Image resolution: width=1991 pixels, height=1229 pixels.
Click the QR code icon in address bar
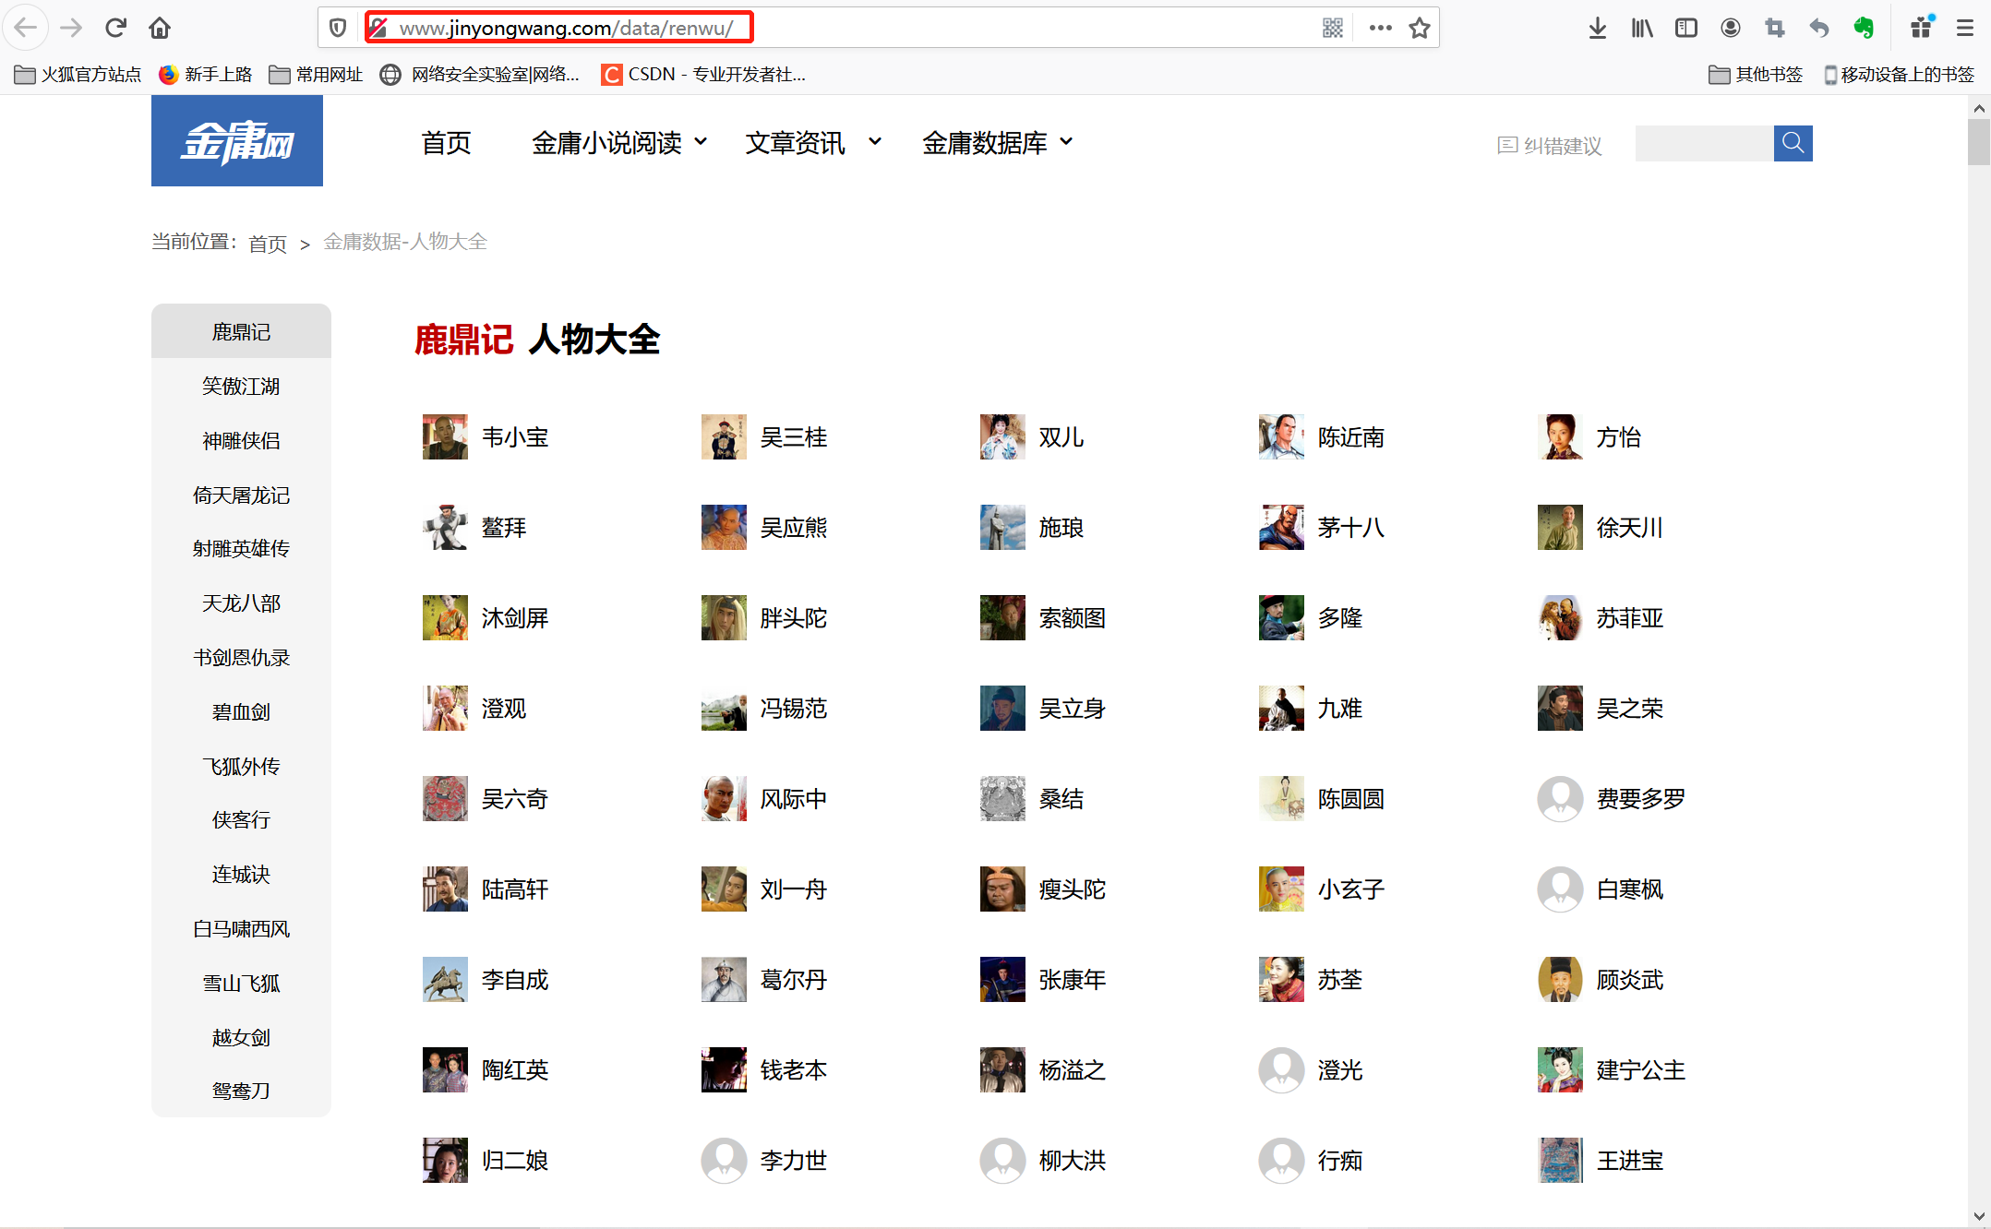click(x=1332, y=28)
